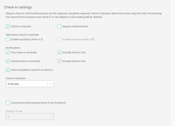Enable the Require authentication checkbox

59,26
